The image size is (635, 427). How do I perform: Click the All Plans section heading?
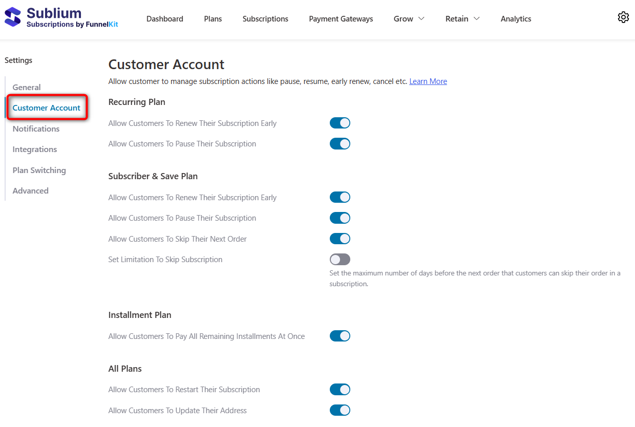click(x=125, y=369)
